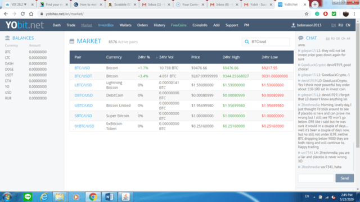Viewport: 360px width, 202px height.
Task: Sort table by 24hr % column
Action: click(x=144, y=57)
